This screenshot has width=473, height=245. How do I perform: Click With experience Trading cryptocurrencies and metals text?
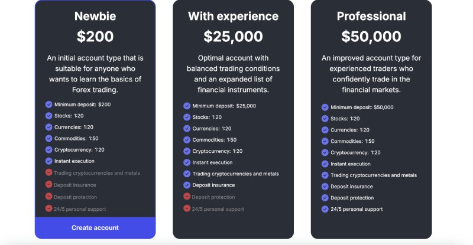click(235, 174)
